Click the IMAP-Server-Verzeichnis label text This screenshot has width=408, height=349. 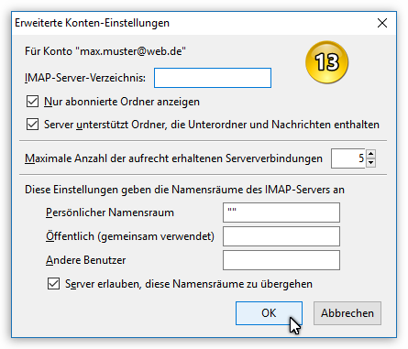click(85, 78)
